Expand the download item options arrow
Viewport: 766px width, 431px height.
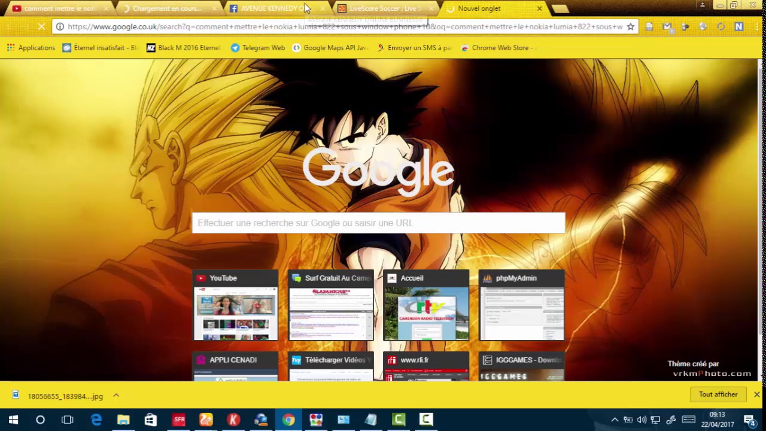pyautogui.click(x=116, y=395)
